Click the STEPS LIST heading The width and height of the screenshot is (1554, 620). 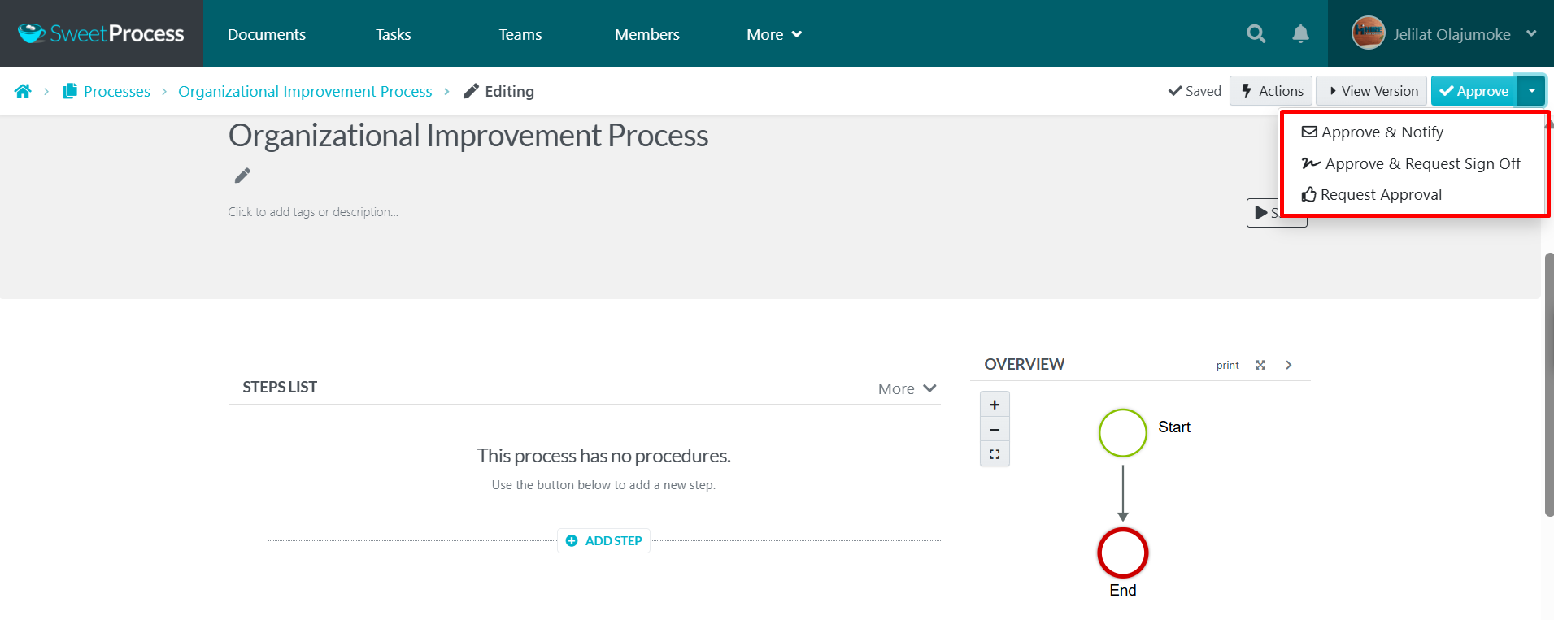(280, 387)
